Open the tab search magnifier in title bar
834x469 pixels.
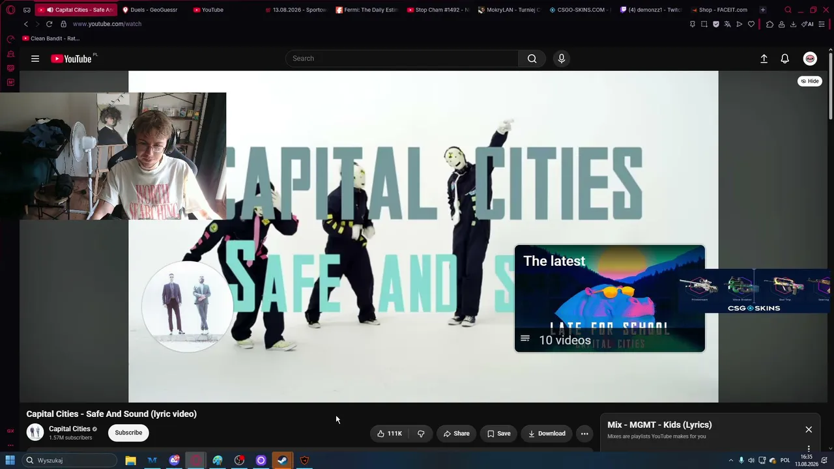tap(788, 10)
